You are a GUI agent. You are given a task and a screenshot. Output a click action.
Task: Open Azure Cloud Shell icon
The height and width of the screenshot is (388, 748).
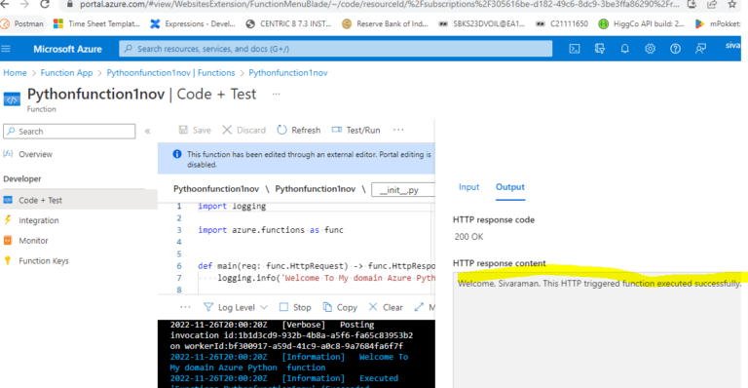point(575,49)
